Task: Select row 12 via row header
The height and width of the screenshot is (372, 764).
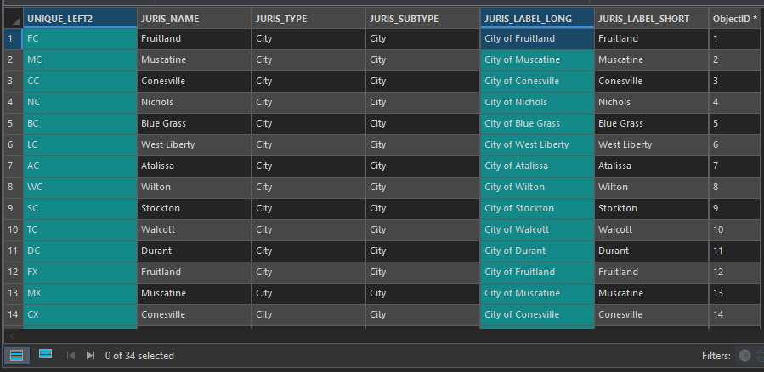Action: point(10,272)
